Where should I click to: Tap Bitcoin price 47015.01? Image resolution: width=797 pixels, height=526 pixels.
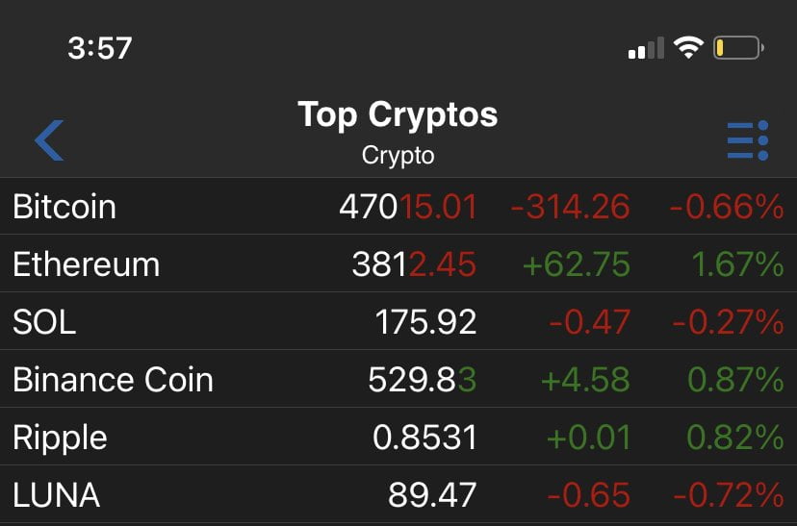[408, 207]
